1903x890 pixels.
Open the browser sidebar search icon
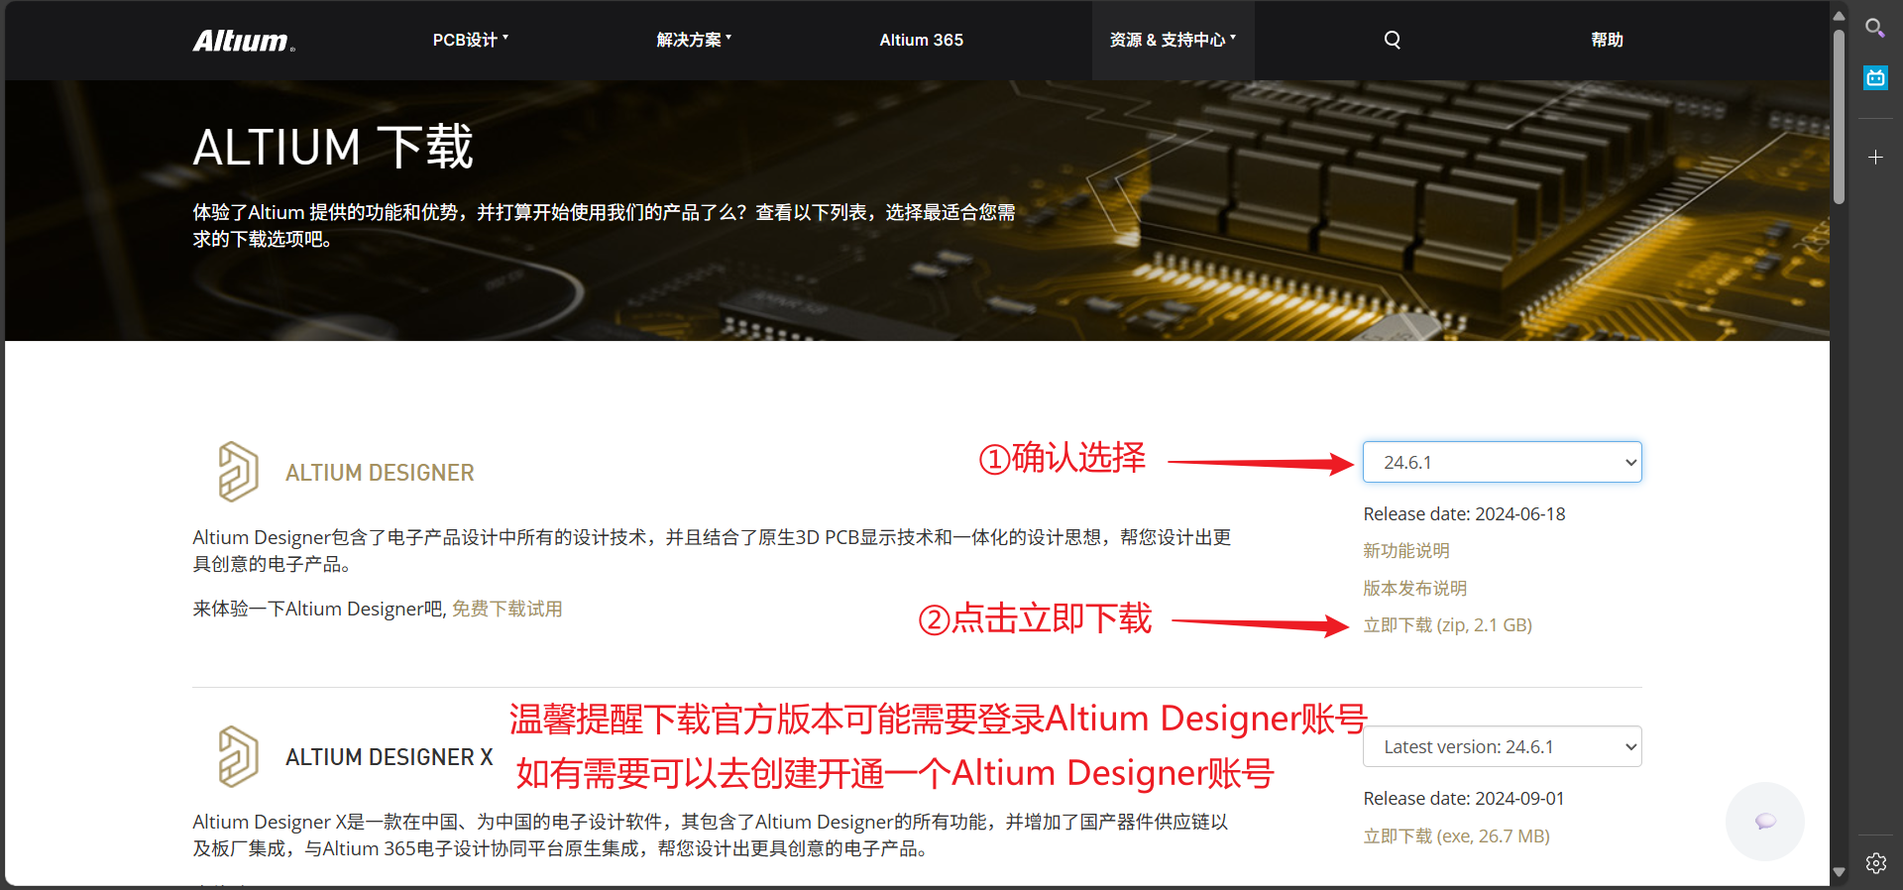coord(1875,28)
